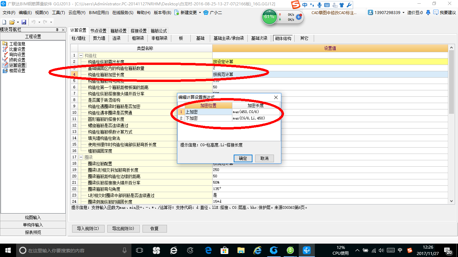Select 楼层设置 in navigation tree
458x257 pixels.
click(x=17, y=71)
